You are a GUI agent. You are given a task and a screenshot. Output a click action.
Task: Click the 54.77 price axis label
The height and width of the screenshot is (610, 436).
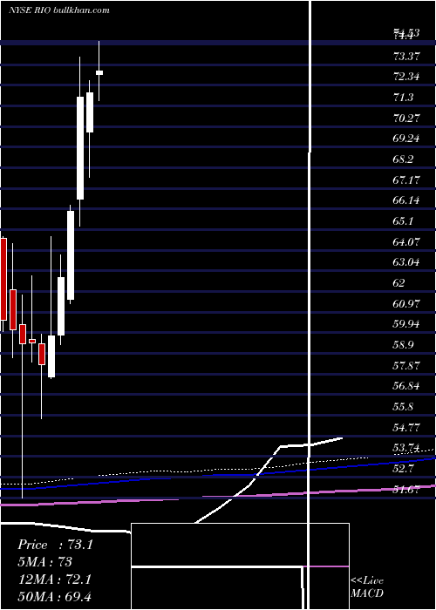click(406, 427)
